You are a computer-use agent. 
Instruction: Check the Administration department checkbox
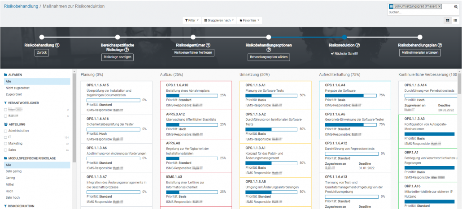[5, 131]
